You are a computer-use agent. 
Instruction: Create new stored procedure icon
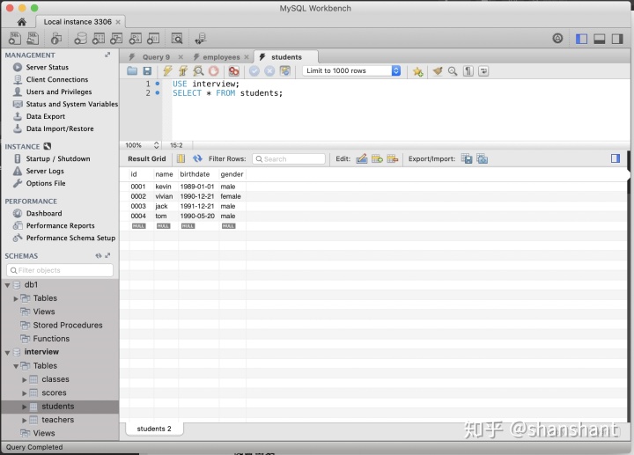pos(135,39)
